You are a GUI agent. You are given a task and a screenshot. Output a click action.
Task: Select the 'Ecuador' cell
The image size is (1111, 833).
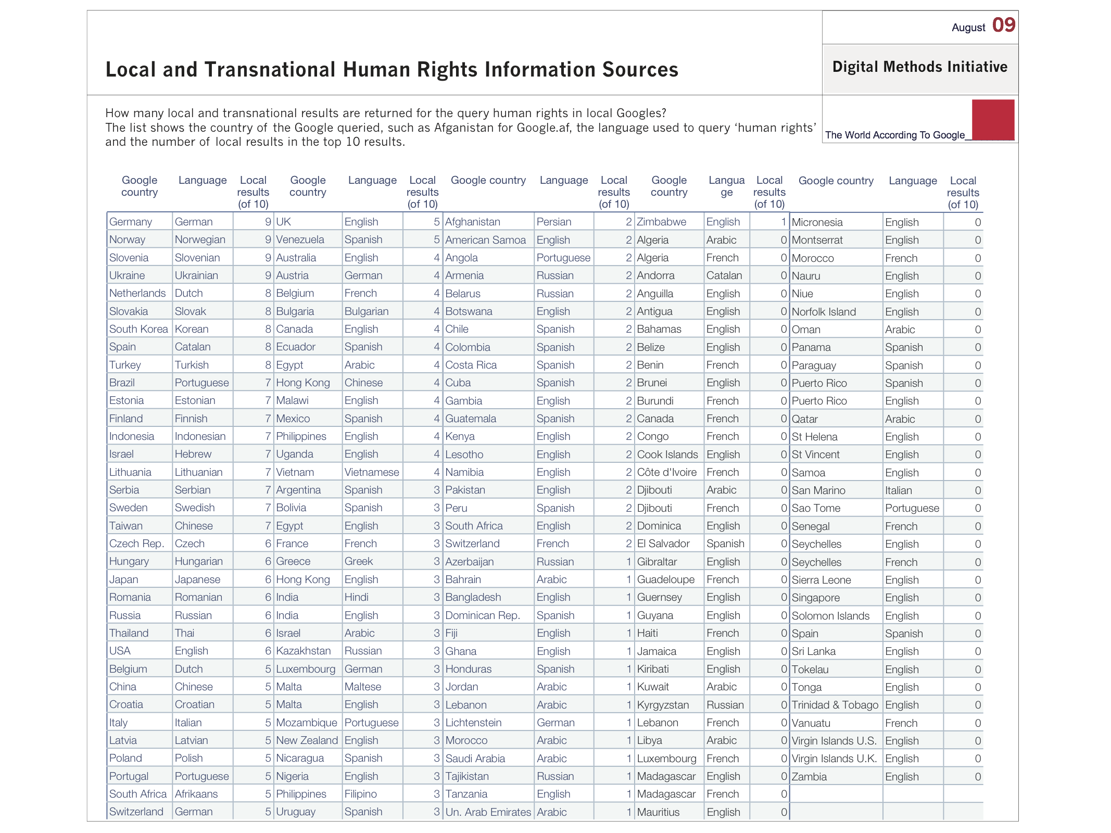point(308,347)
